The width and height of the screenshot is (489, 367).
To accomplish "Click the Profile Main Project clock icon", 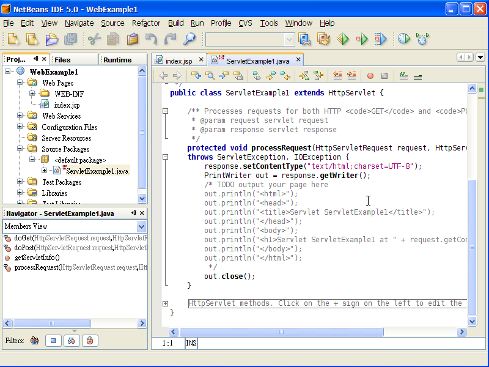I will (x=404, y=39).
